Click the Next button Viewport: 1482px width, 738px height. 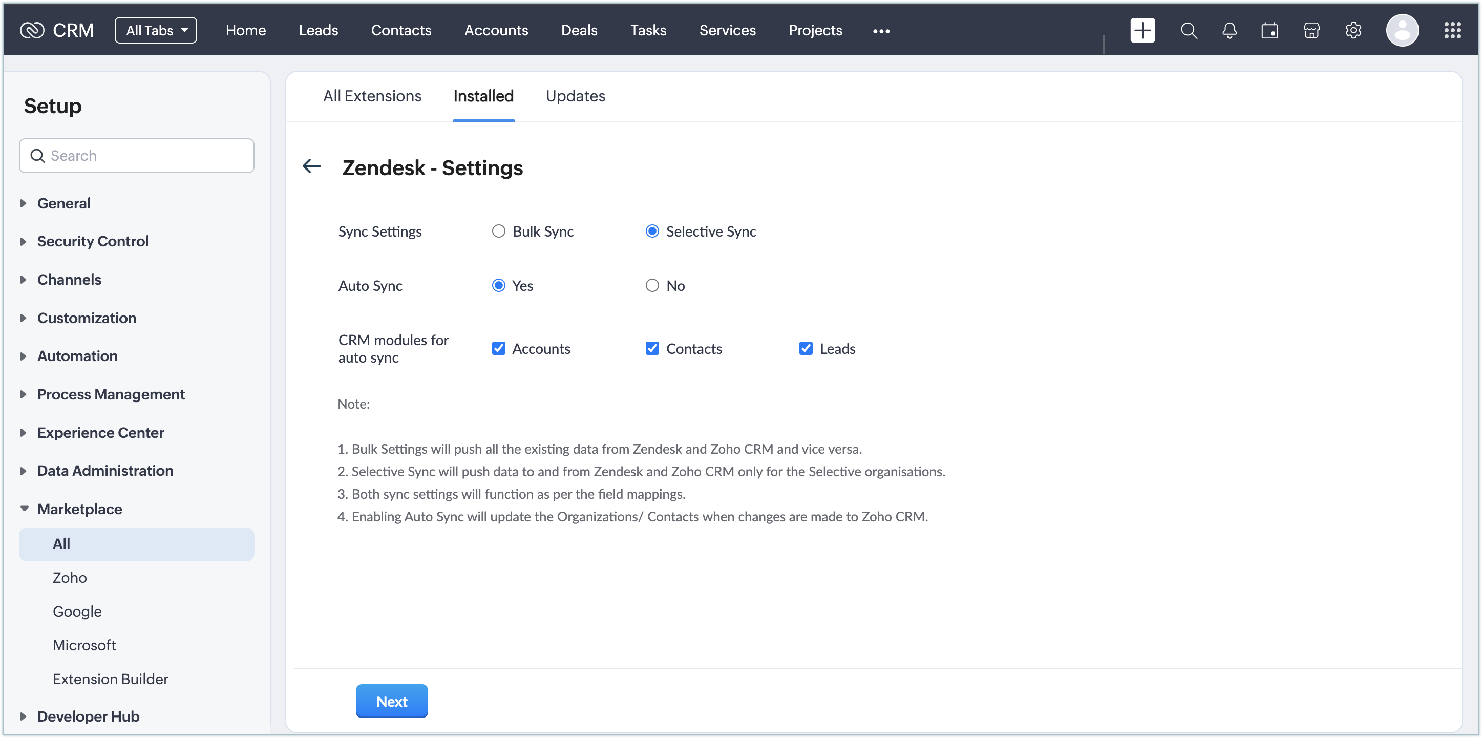point(391,701)
